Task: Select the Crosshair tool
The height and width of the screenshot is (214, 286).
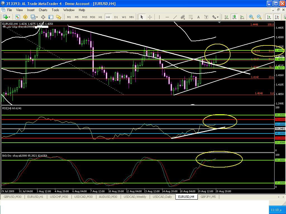Action: tap(150, 17)
